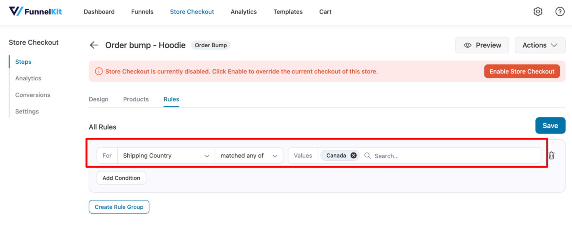Click the help question mark icon

pyautogui.click(x=560, y=12)
